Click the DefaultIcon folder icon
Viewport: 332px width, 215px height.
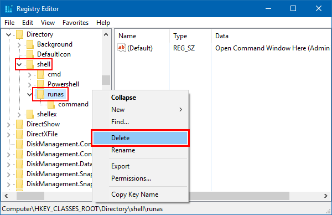(x=30, y=54)
